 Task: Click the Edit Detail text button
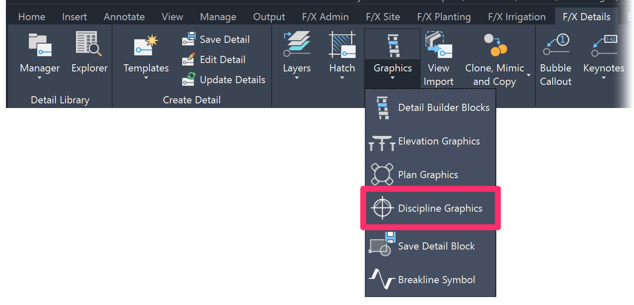coord(223,60)
